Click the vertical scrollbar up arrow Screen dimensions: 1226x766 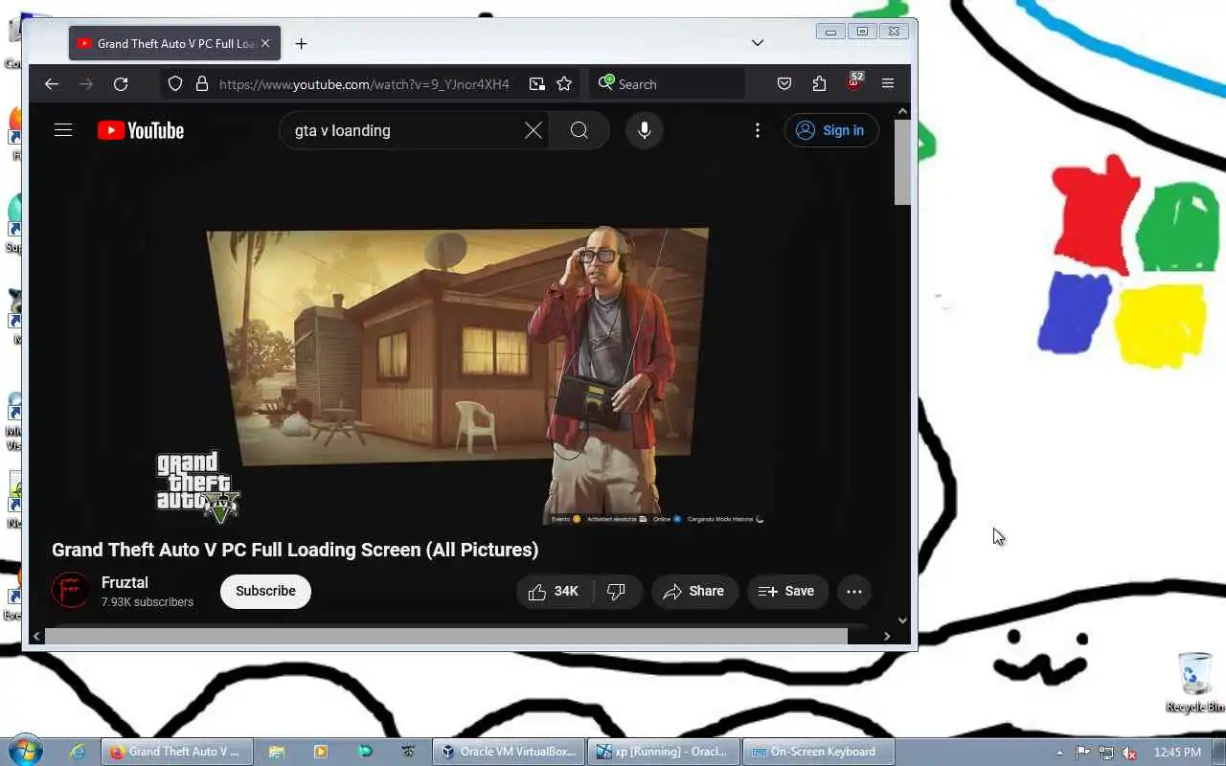(902, 112)
